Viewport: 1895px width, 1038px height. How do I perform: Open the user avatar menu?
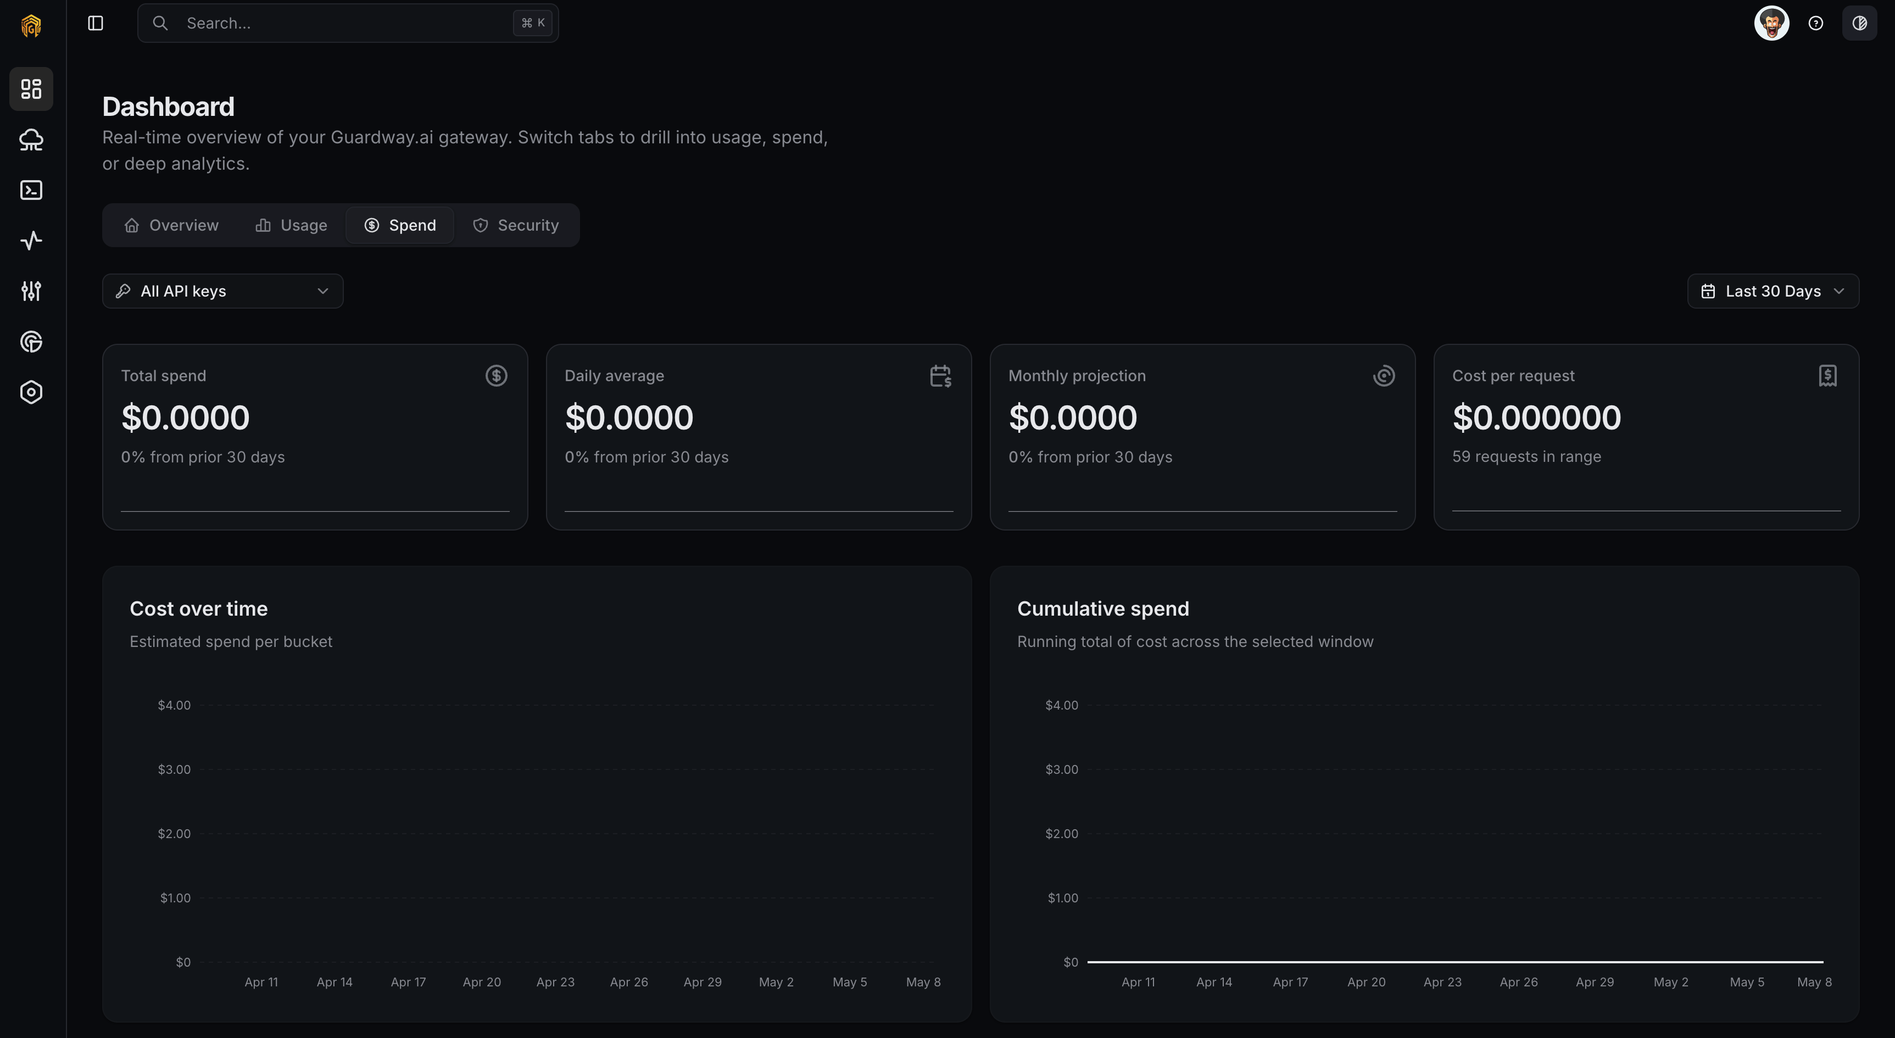point(1771,23)
